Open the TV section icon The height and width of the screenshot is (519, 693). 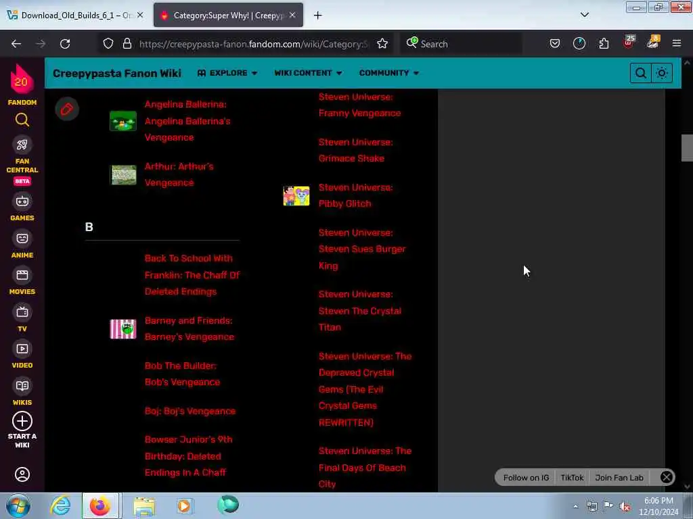click(22, 312)
